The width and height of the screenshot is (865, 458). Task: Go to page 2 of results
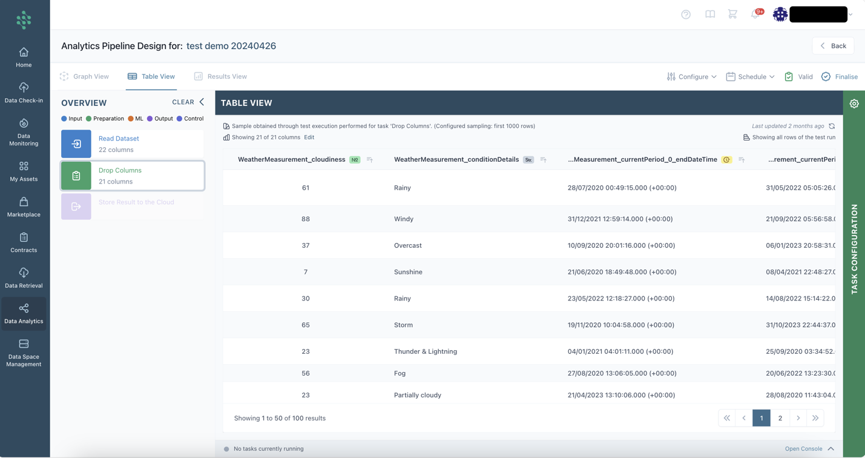point(780,418)
